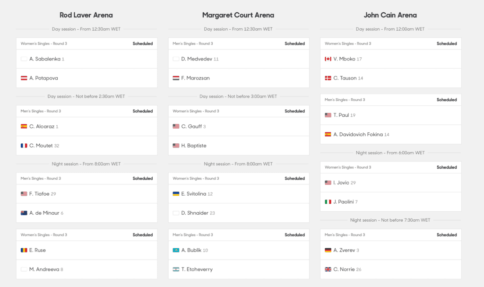Click Scheduled status on Mboko vs Tauson match
The height and width of the screenshot is (287, 484).
pyautogui.click(x=447, y=43)
